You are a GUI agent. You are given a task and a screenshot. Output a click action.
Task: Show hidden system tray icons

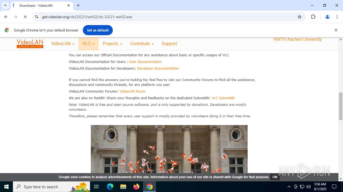pyautogui.click(x=289, y=187)
